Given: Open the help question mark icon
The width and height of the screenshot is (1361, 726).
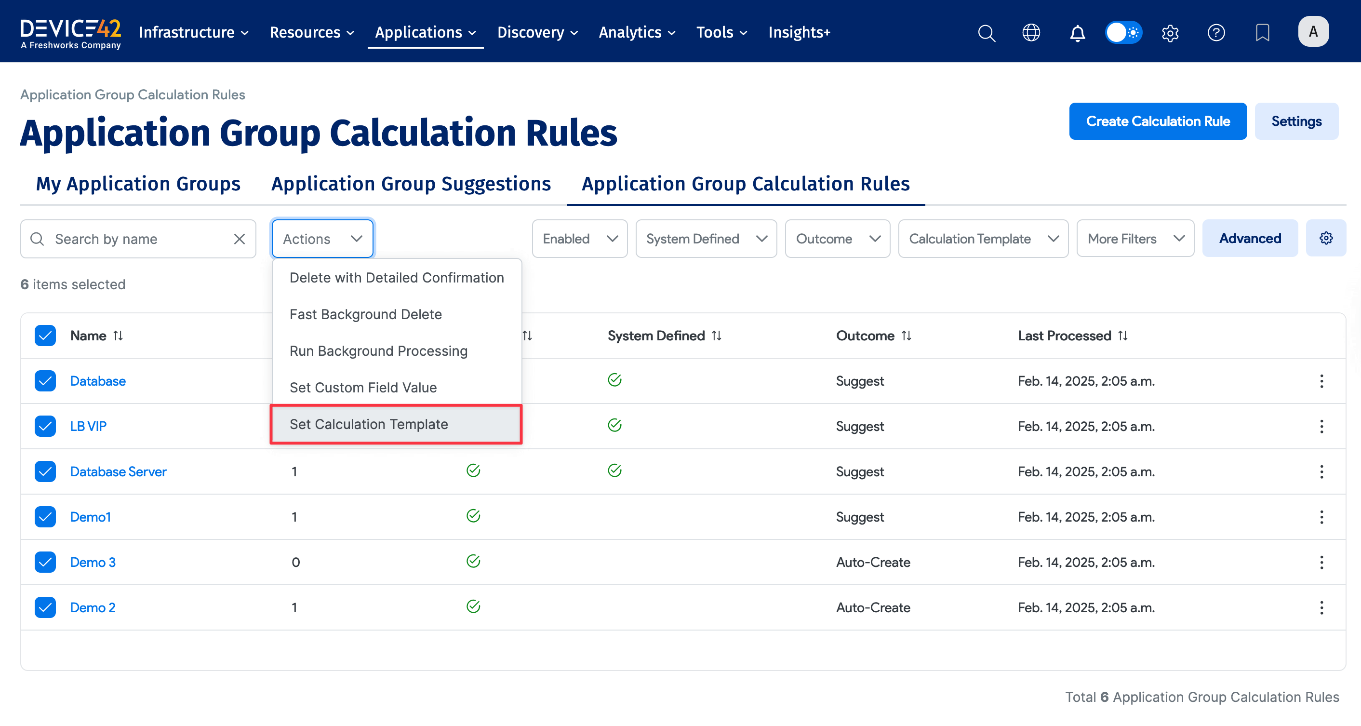Looking at the screenshot, I should point(1216,33).
